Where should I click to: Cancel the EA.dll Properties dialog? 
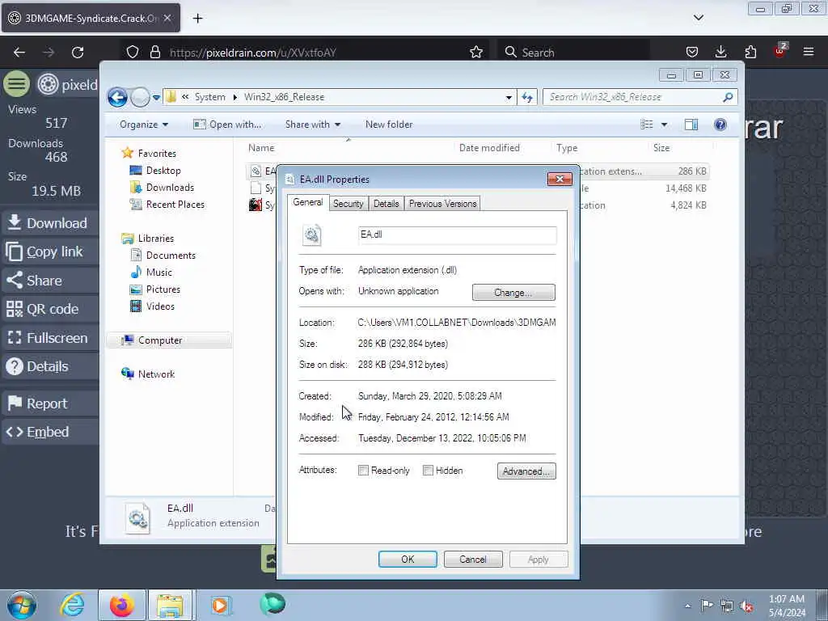(472, 560)
